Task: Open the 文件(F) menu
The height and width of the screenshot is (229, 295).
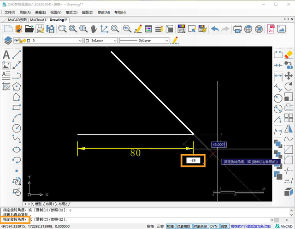Action: [10, 12]
